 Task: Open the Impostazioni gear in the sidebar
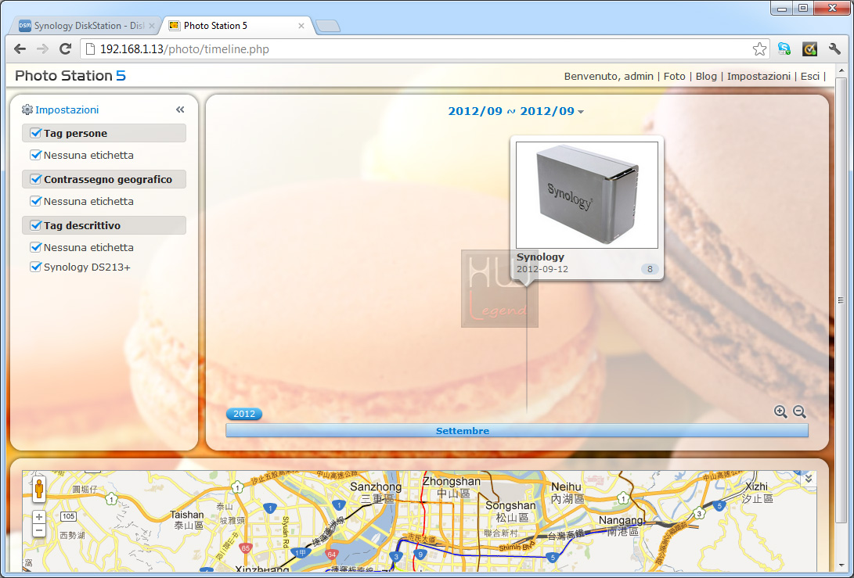coord(27,109)
